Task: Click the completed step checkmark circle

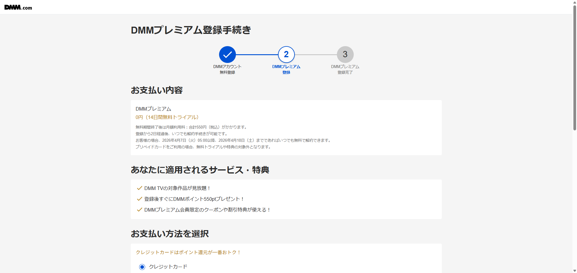Action: coord(227,55)
